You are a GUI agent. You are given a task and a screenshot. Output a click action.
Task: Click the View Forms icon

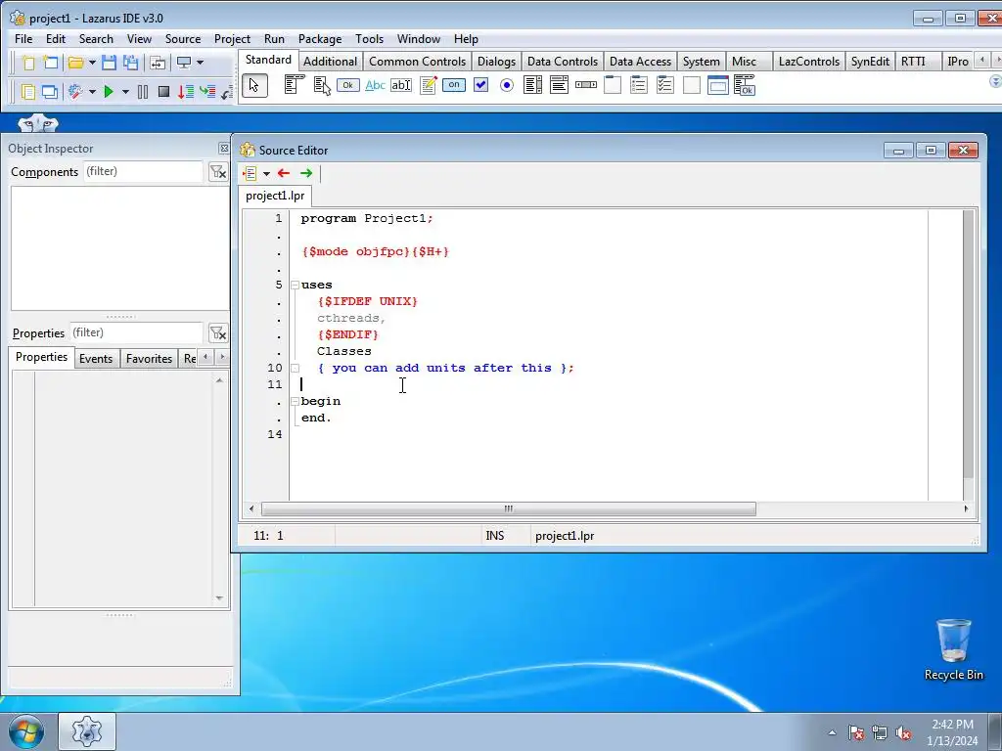[x=50, y=92]
